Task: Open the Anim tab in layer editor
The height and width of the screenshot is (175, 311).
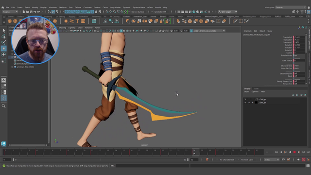Action: (x=256, y=88)
